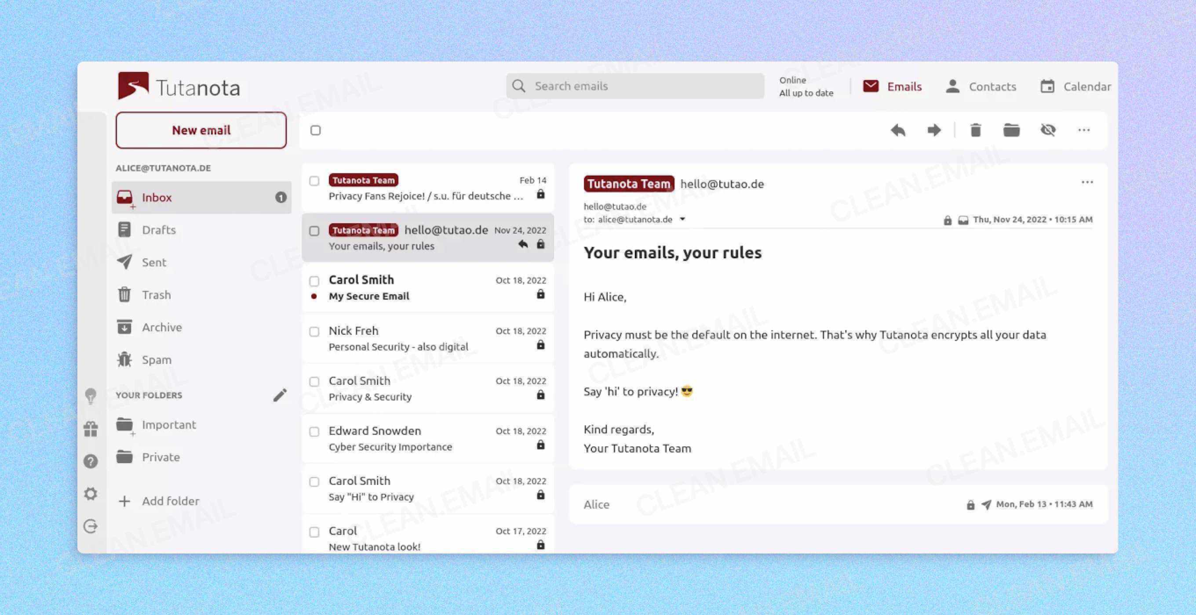This screenshot has height=615, width=1196.
Task: Check the checkbox on Carol Smith's My Secure Email
Action: 315,281
